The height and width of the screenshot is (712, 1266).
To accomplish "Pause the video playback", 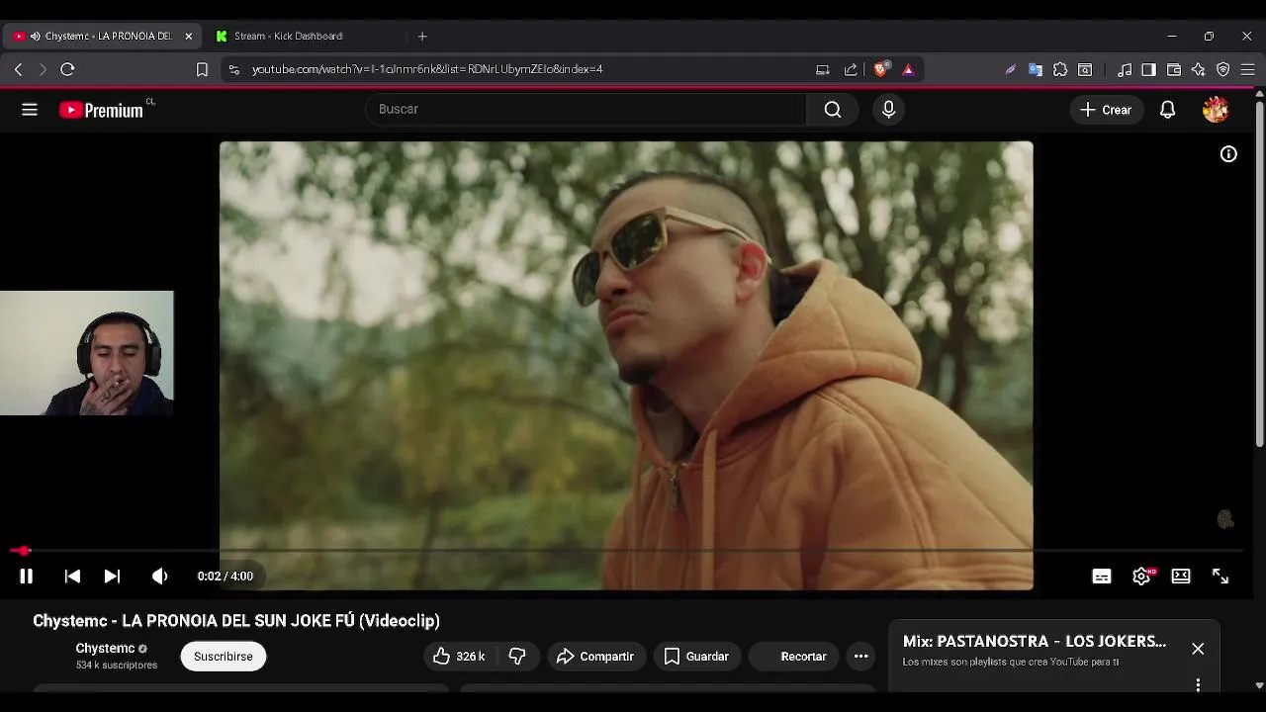I will click(27, 577).
